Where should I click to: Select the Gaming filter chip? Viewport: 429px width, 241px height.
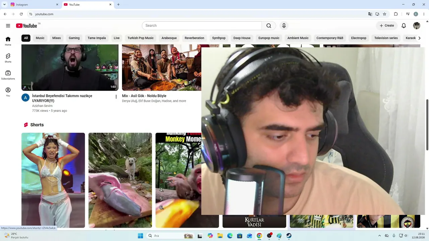click(74, 38)
